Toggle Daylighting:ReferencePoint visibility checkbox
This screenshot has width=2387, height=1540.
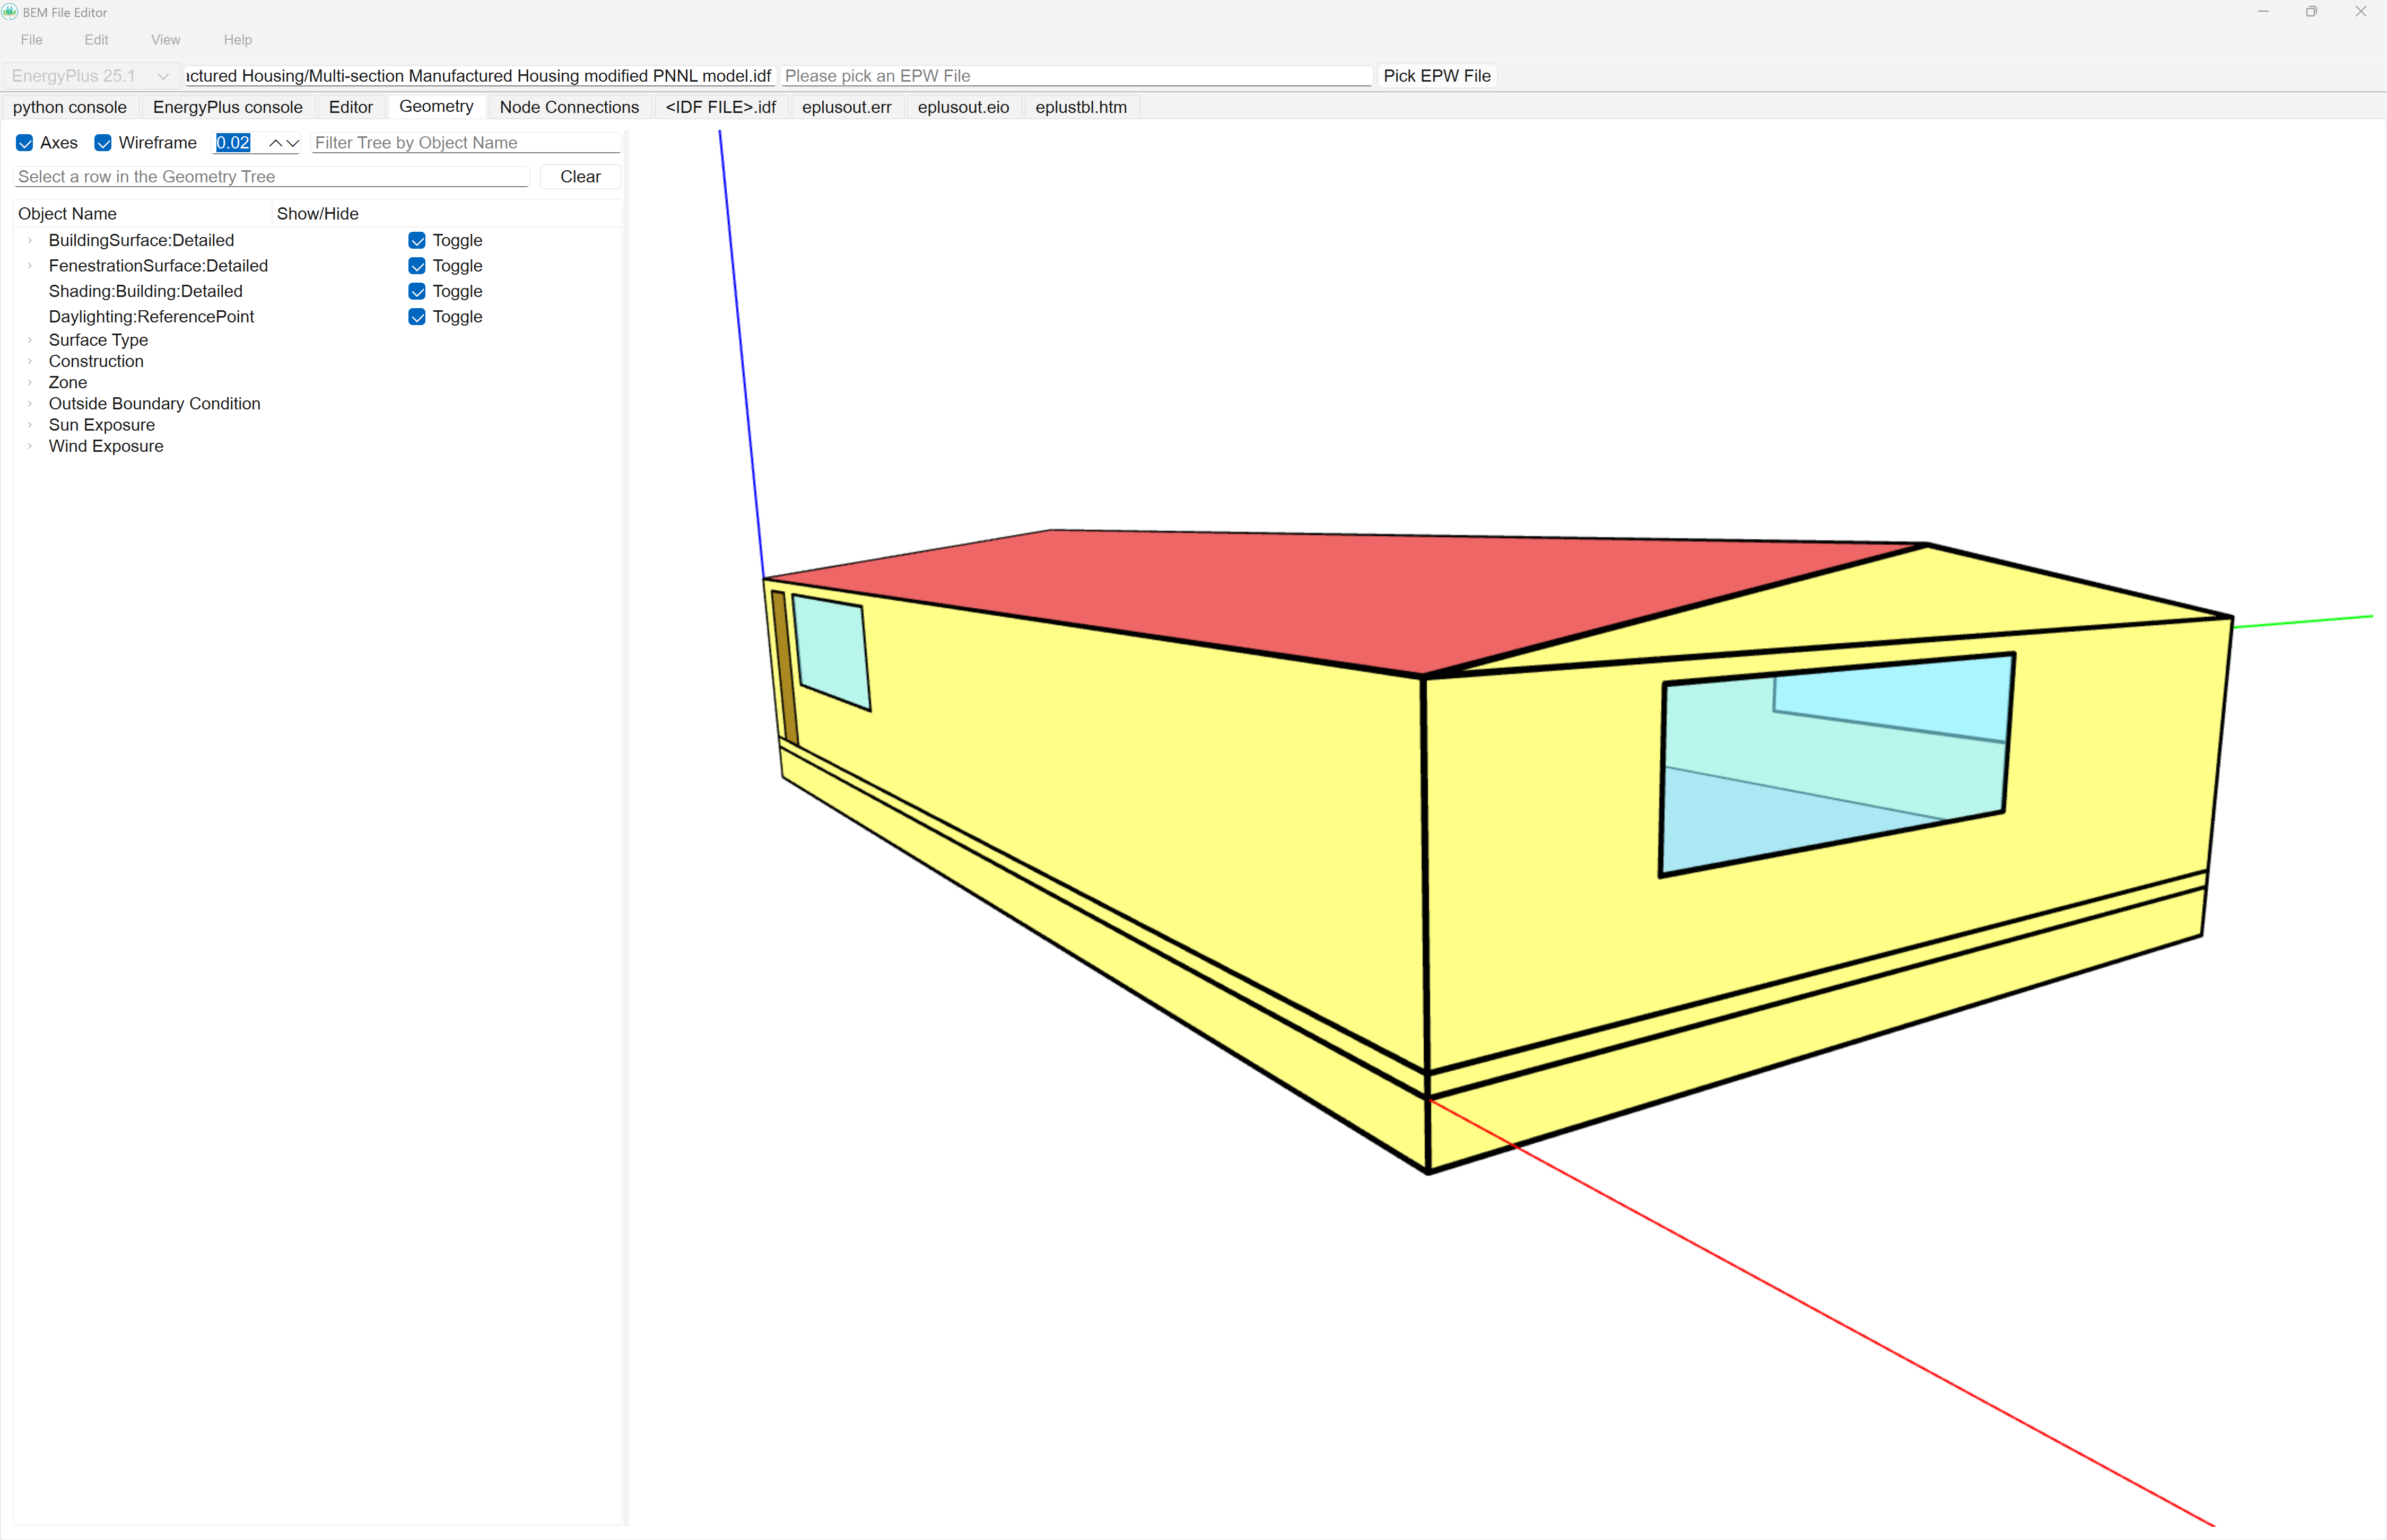pyautogui.click(x=417, y=317)
